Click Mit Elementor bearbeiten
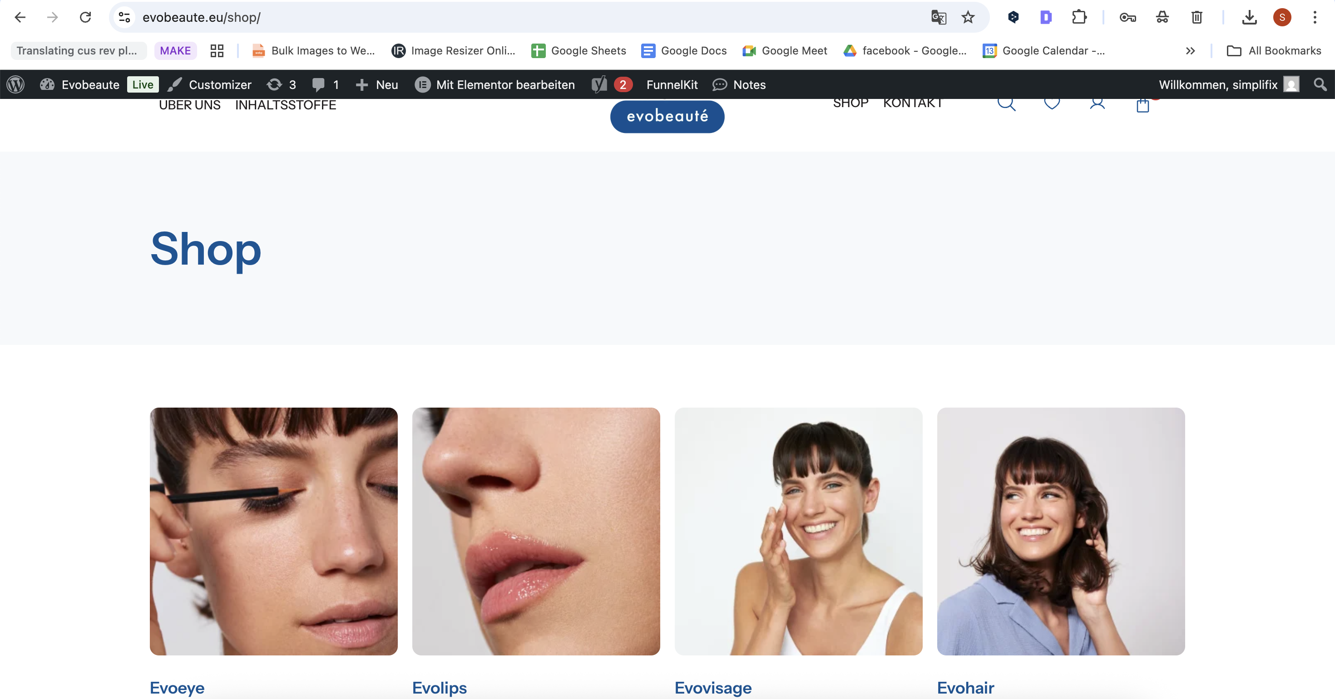Image resolution: width=1335 pixels, height=699 pixels. [x=495, y=84]
